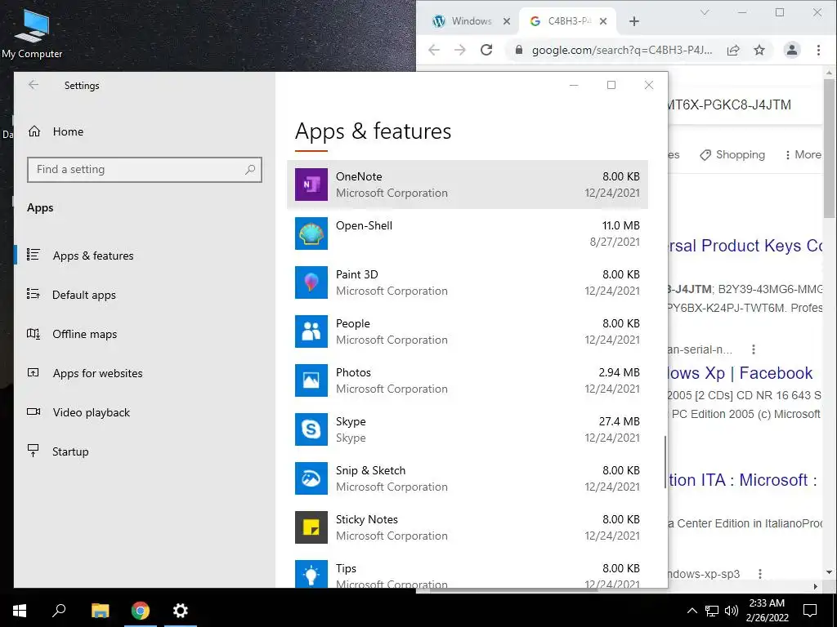The height and width of the screenshot is (627, 837).
Task: Select the Paint 3D entry name
Action: [x=356, y=274]
